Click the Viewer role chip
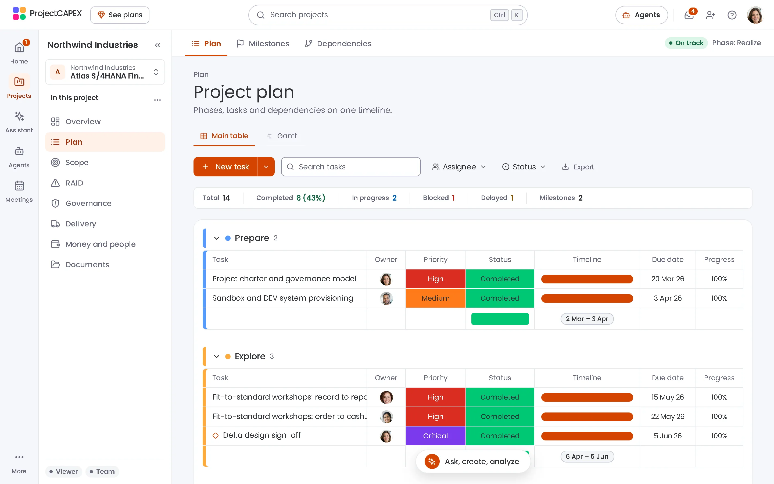The height and width of the screenshot is (484, 774). pos(64,472)
